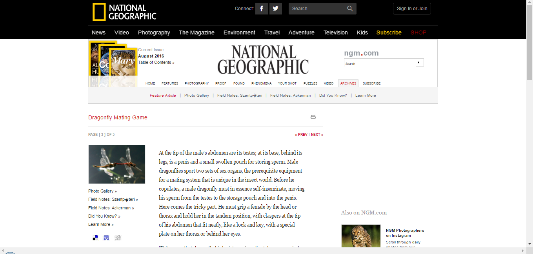Viewport: 533px width, 254px height.
Task: Open Learn More » sidebar link
Action: [x=101, y=225]
